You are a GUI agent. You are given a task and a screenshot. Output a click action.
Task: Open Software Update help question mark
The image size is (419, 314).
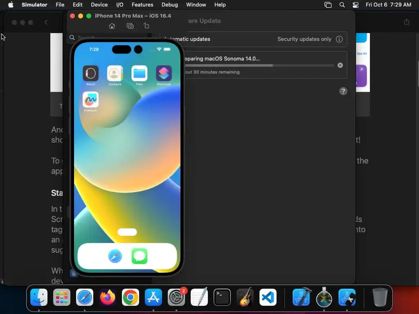[x=343, y=91]
